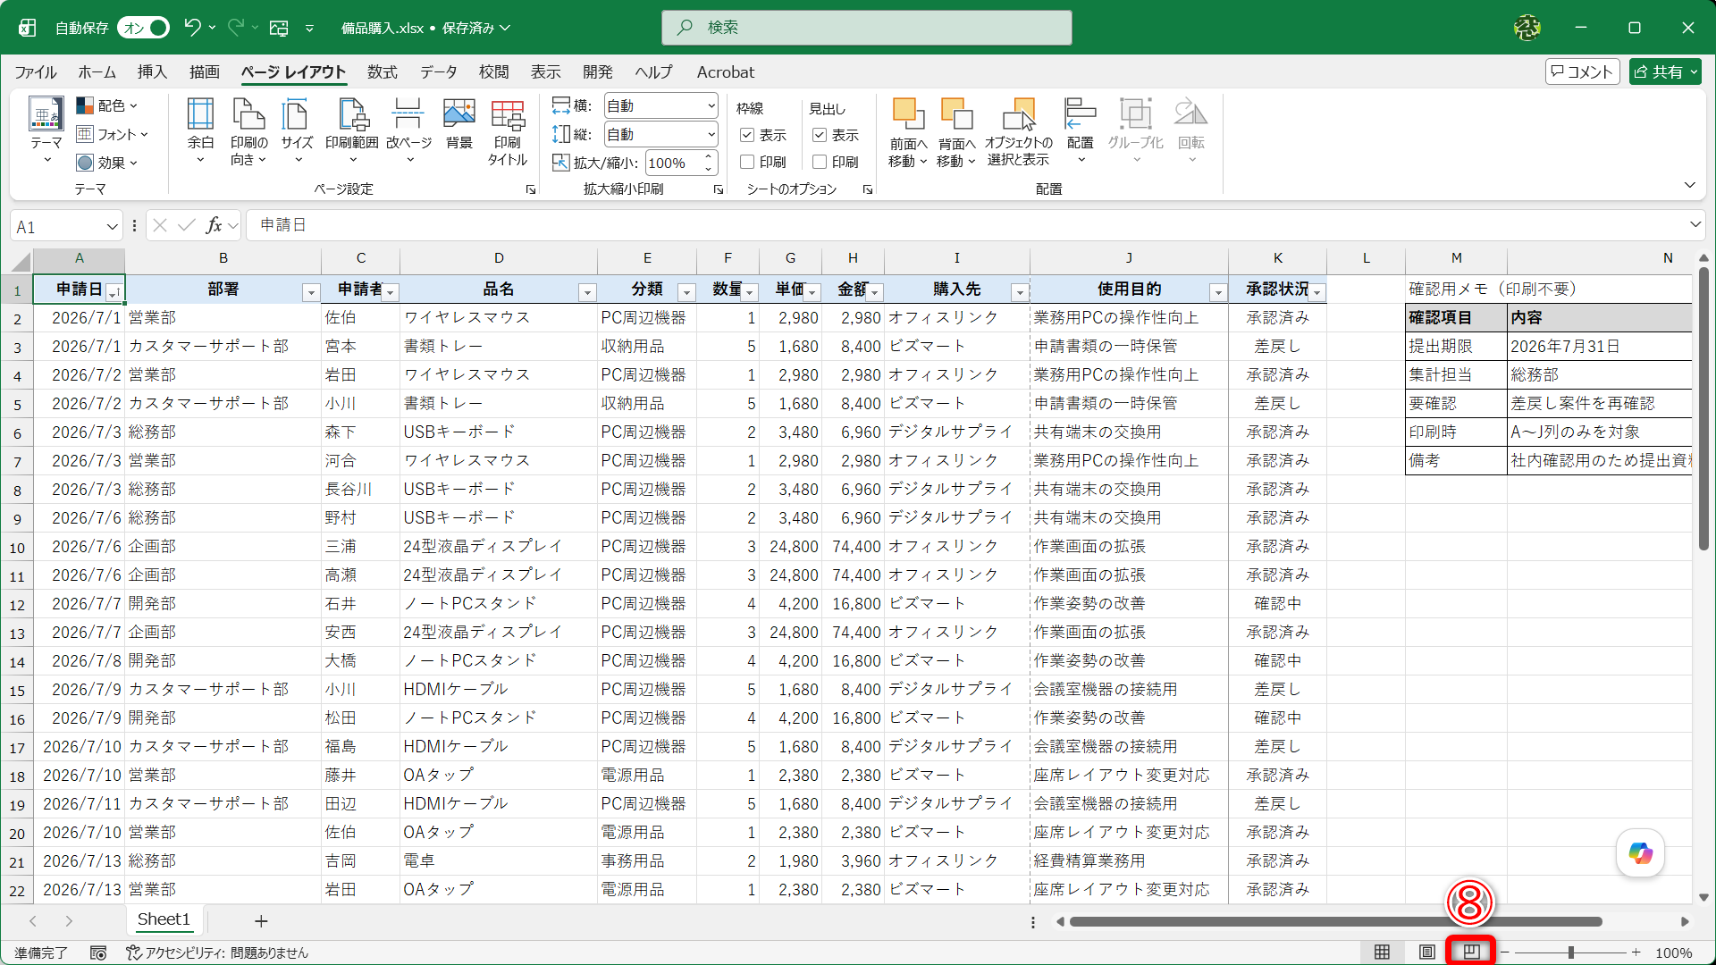The image size is (1716, 965).
Task: Open the Home (ホーム) tab
Action: (x=97, y=72)
